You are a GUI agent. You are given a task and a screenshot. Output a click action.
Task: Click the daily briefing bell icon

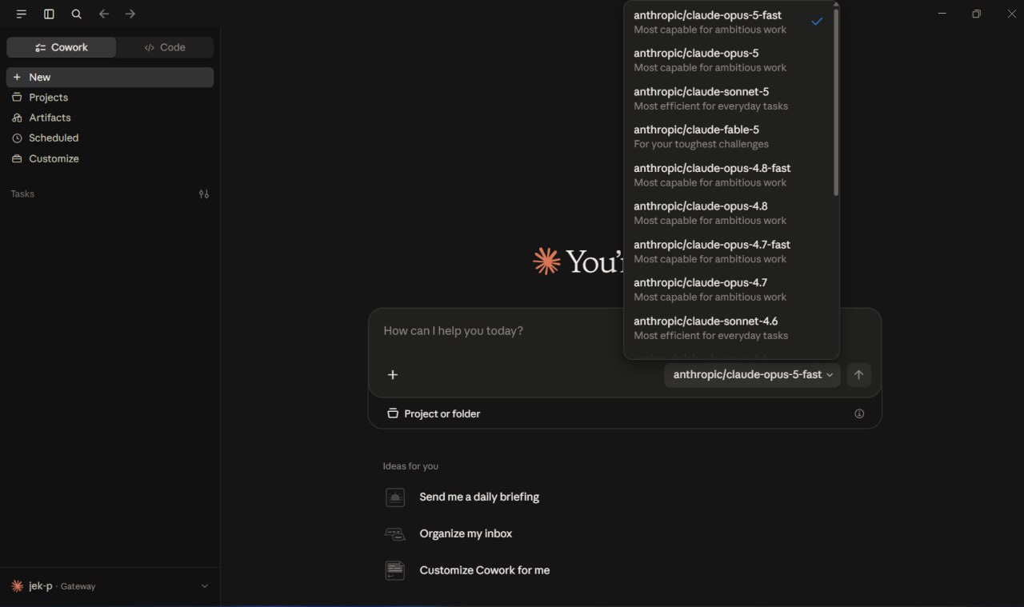tap(395, 497)
